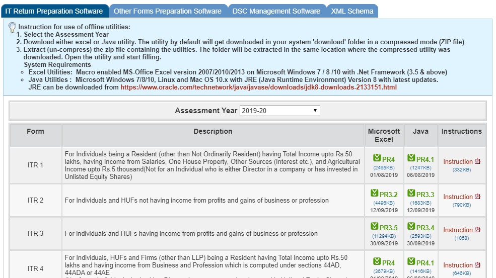
Task: Click the ITR 3 form cell
Action: point(35,233)
